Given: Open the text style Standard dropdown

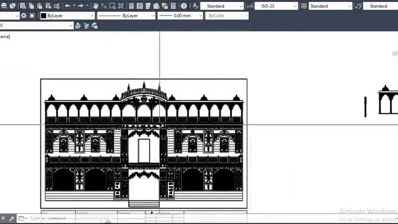Looking at the screenshot, I should pos(222,6).
